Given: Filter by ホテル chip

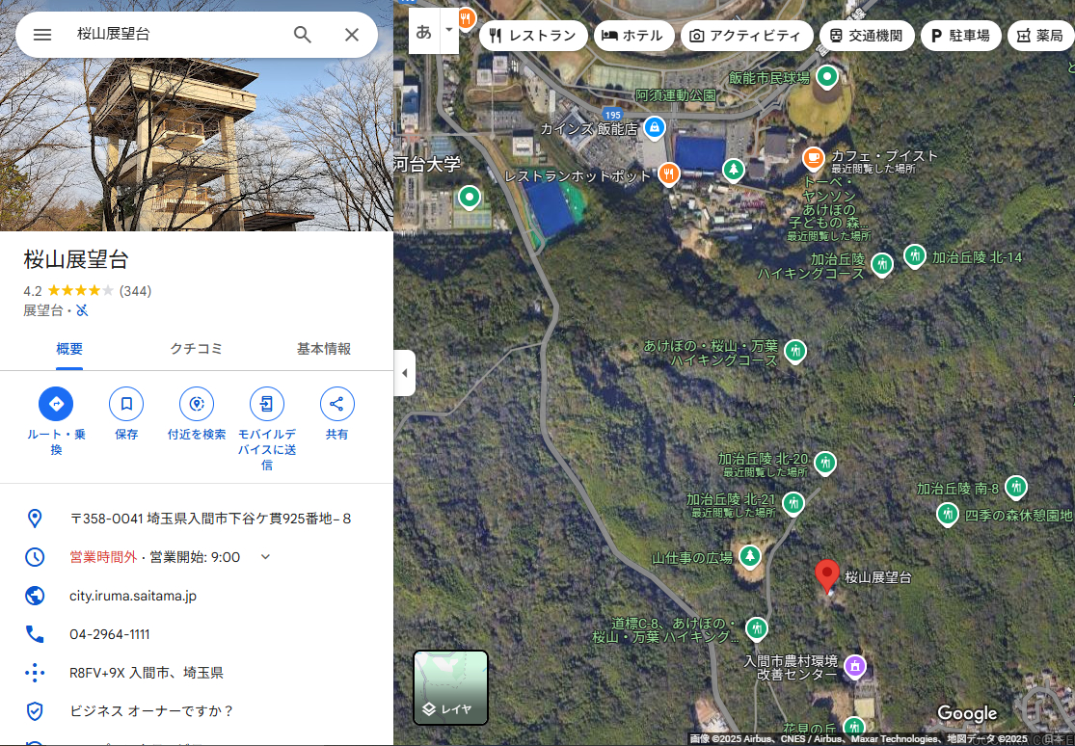Looking at the screenshot, I should coord(632,36).
